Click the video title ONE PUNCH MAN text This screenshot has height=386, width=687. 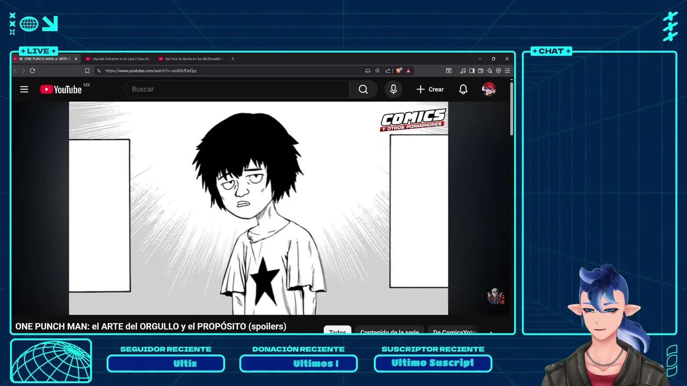(x=151, y=326)
